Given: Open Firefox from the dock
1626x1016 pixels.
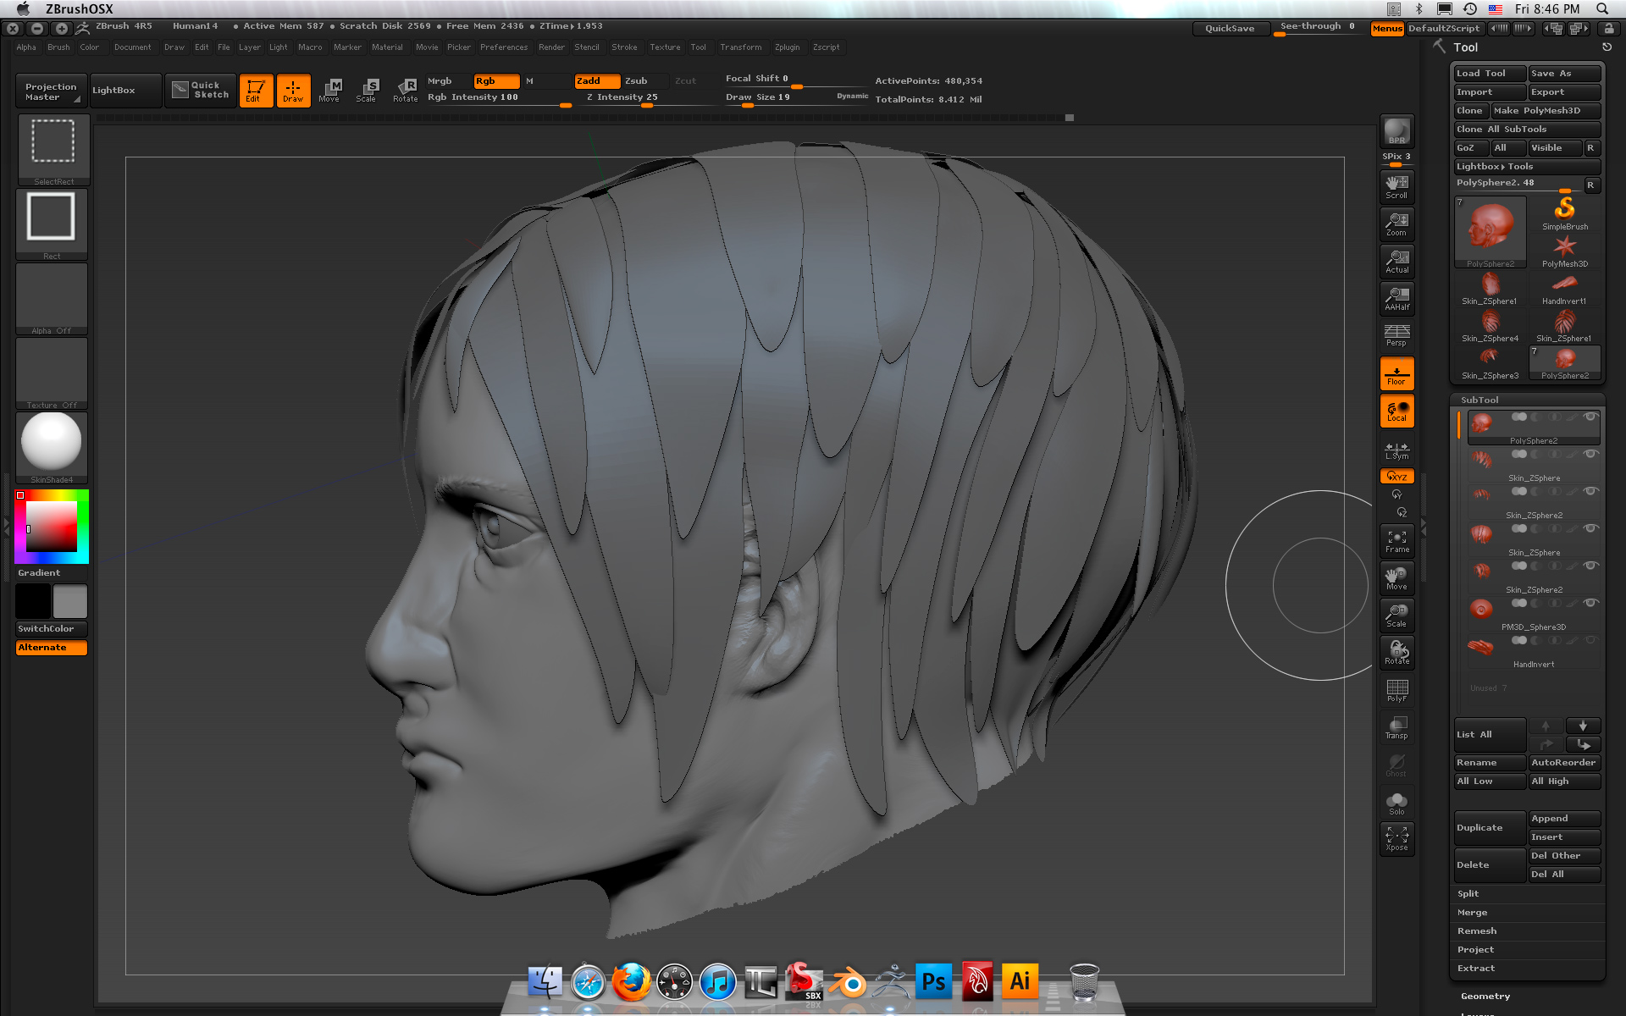Looking at the screenshot, I should pos(631,982).
